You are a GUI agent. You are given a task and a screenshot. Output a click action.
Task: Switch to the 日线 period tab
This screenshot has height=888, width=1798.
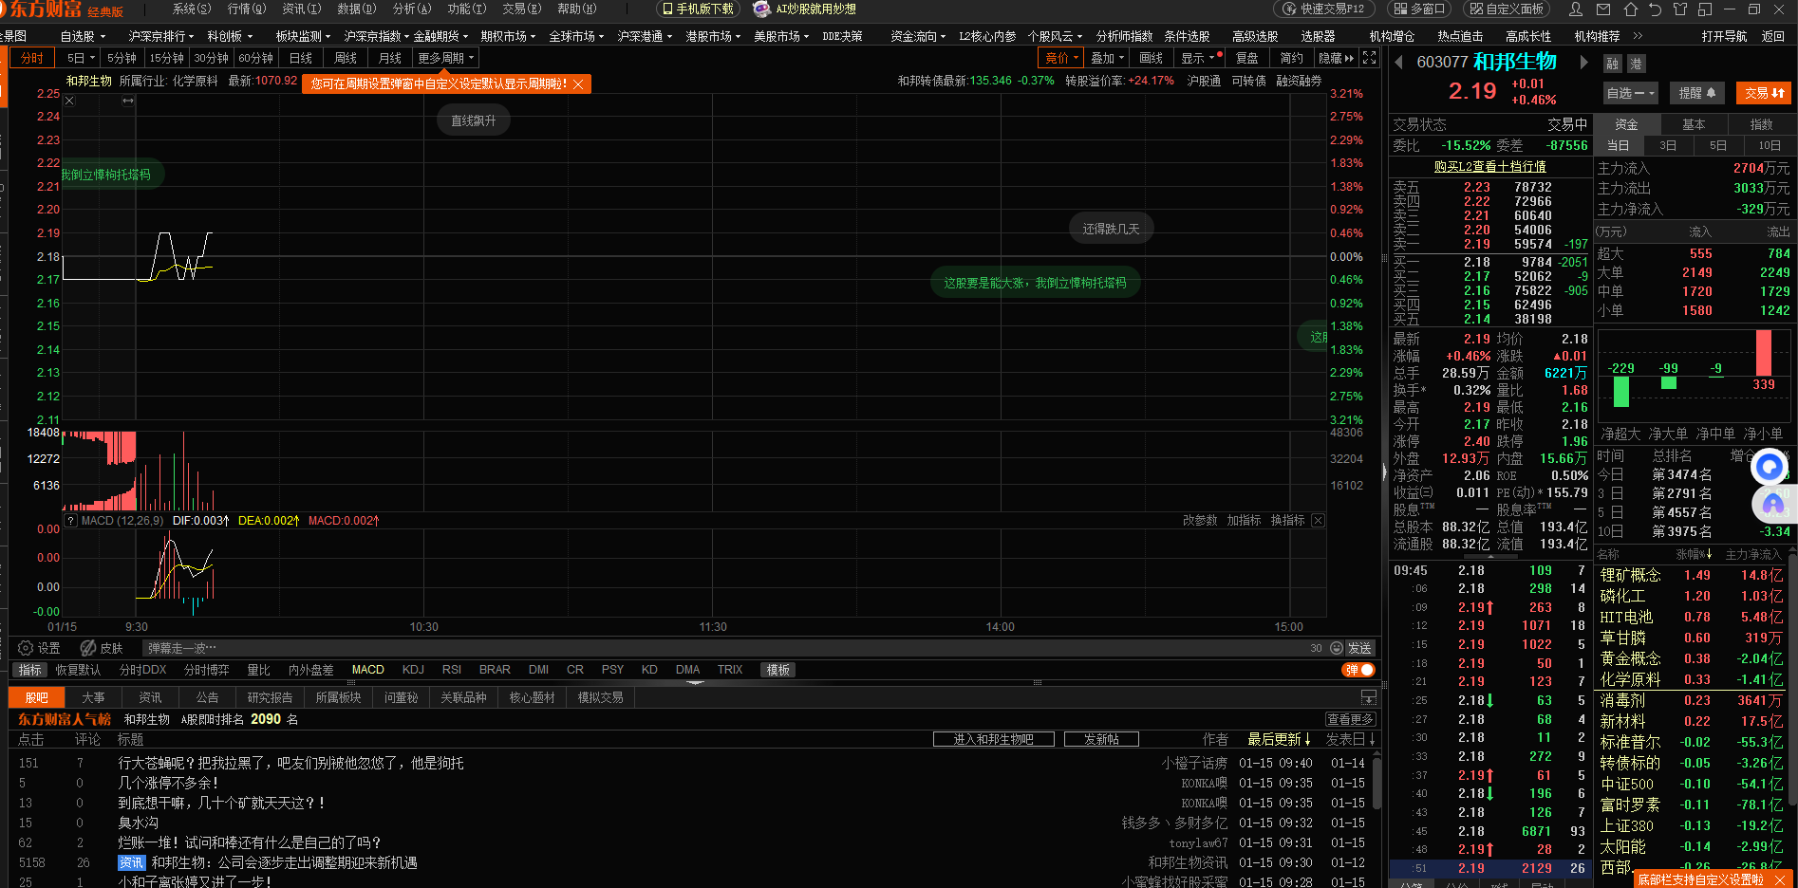(x=301, y=58)
